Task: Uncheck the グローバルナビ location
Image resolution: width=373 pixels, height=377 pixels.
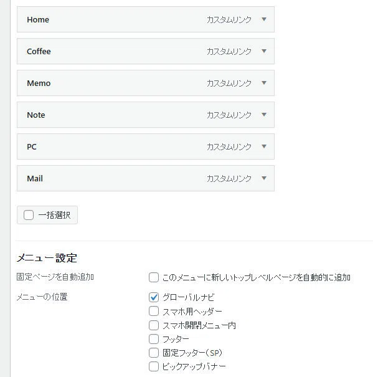Action: [154, 297]
